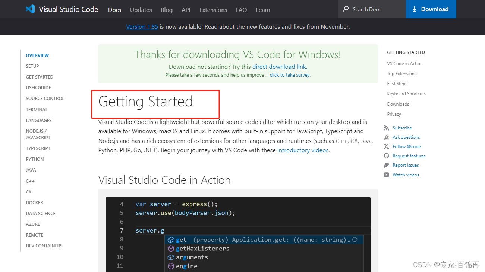Select NODE.JS / JAVASCRIPT in the sidebar
Screen dimensions: 485x272
pyautogui.click(x=38, y=134)
